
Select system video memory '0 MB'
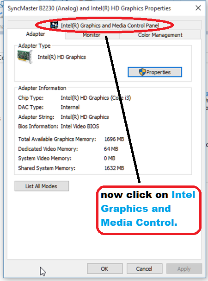110,159
